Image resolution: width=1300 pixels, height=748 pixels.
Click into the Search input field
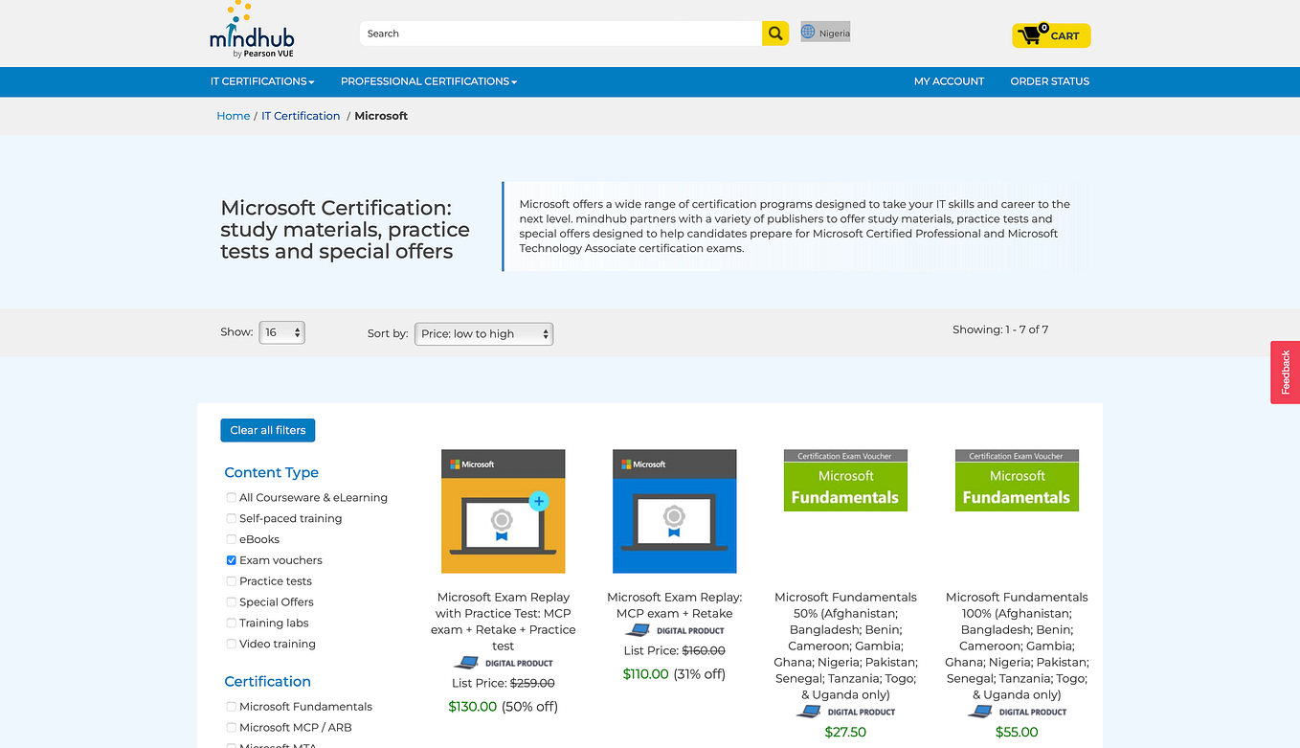[561, 34]
